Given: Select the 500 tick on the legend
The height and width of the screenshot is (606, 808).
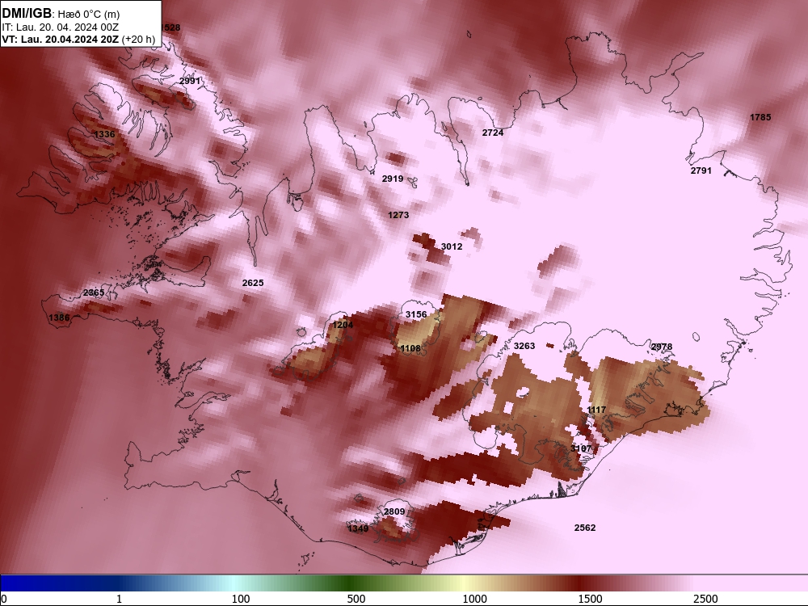Looking at the screenshot, I should (x=356, y=599).
